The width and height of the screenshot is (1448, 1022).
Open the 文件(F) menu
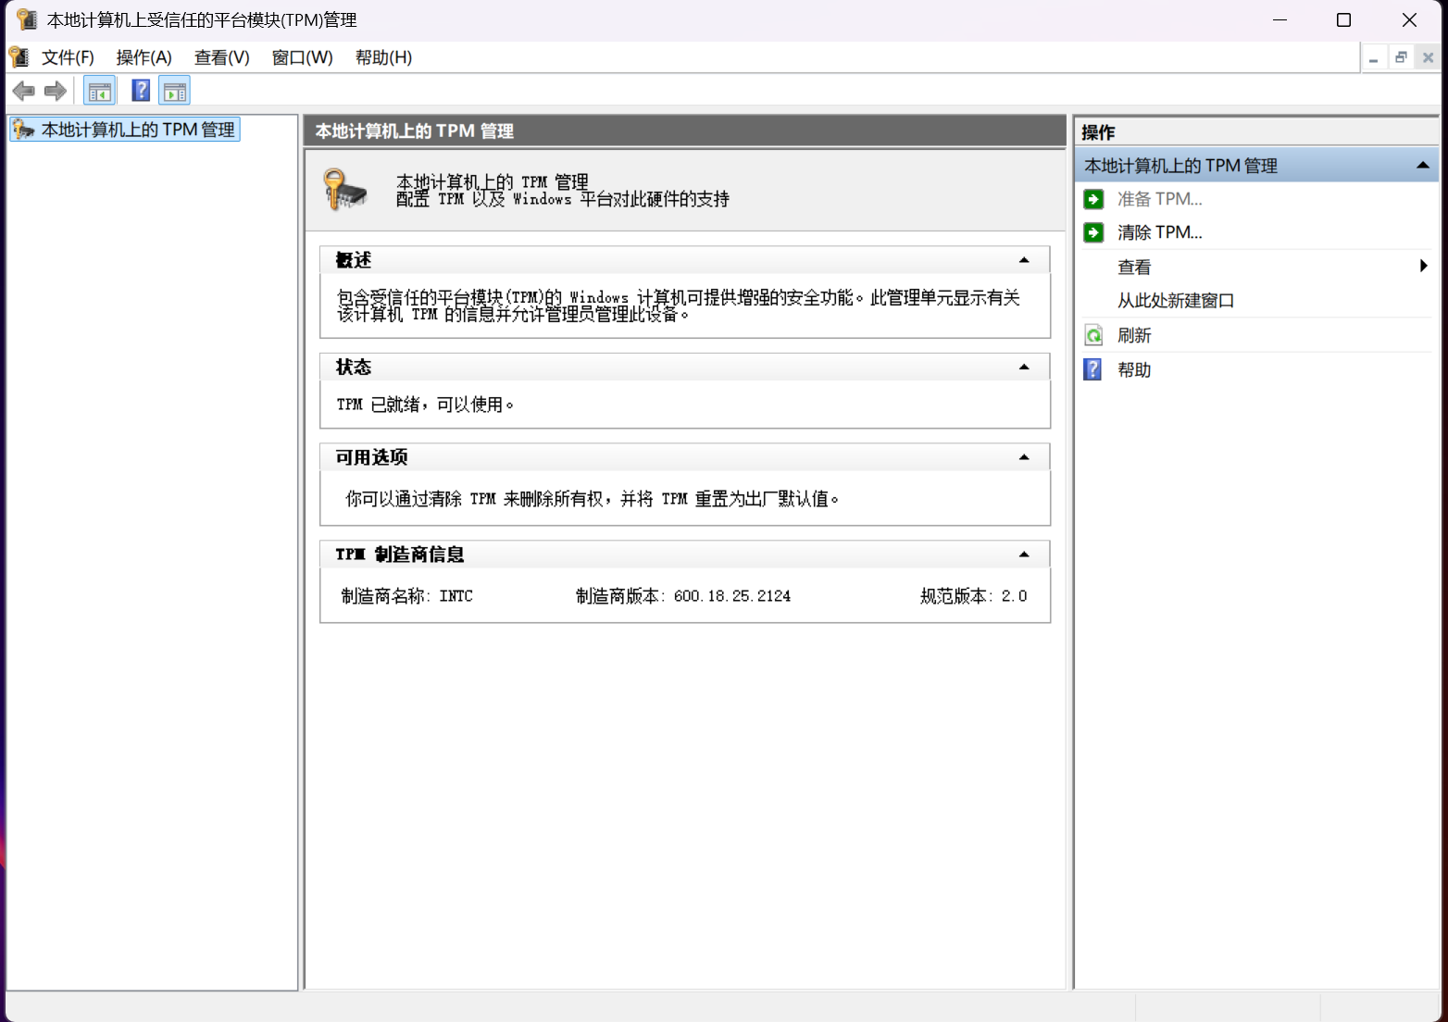(x=68, y=57)
